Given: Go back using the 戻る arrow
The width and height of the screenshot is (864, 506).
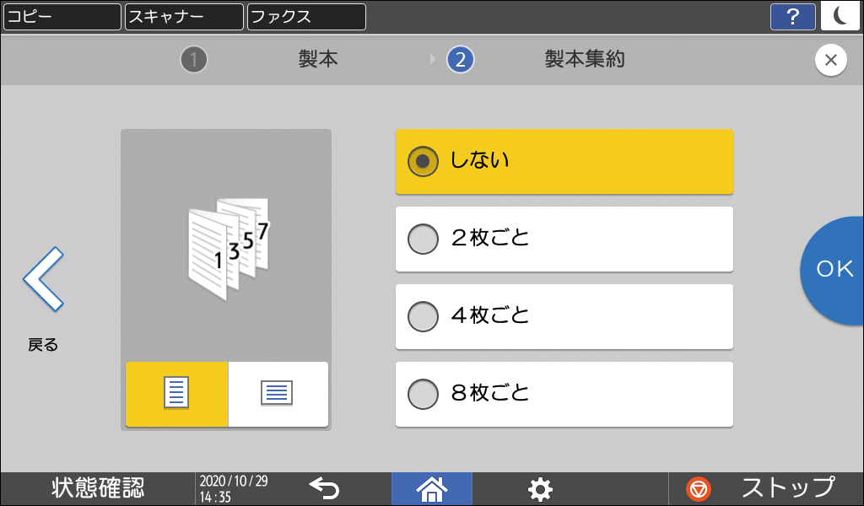Looking at the screenshot, I should point(41,278).
